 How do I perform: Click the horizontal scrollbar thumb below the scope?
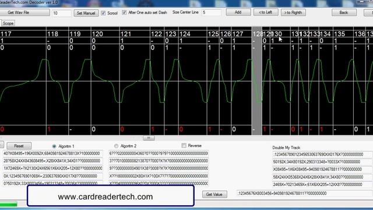click(149, 138)
